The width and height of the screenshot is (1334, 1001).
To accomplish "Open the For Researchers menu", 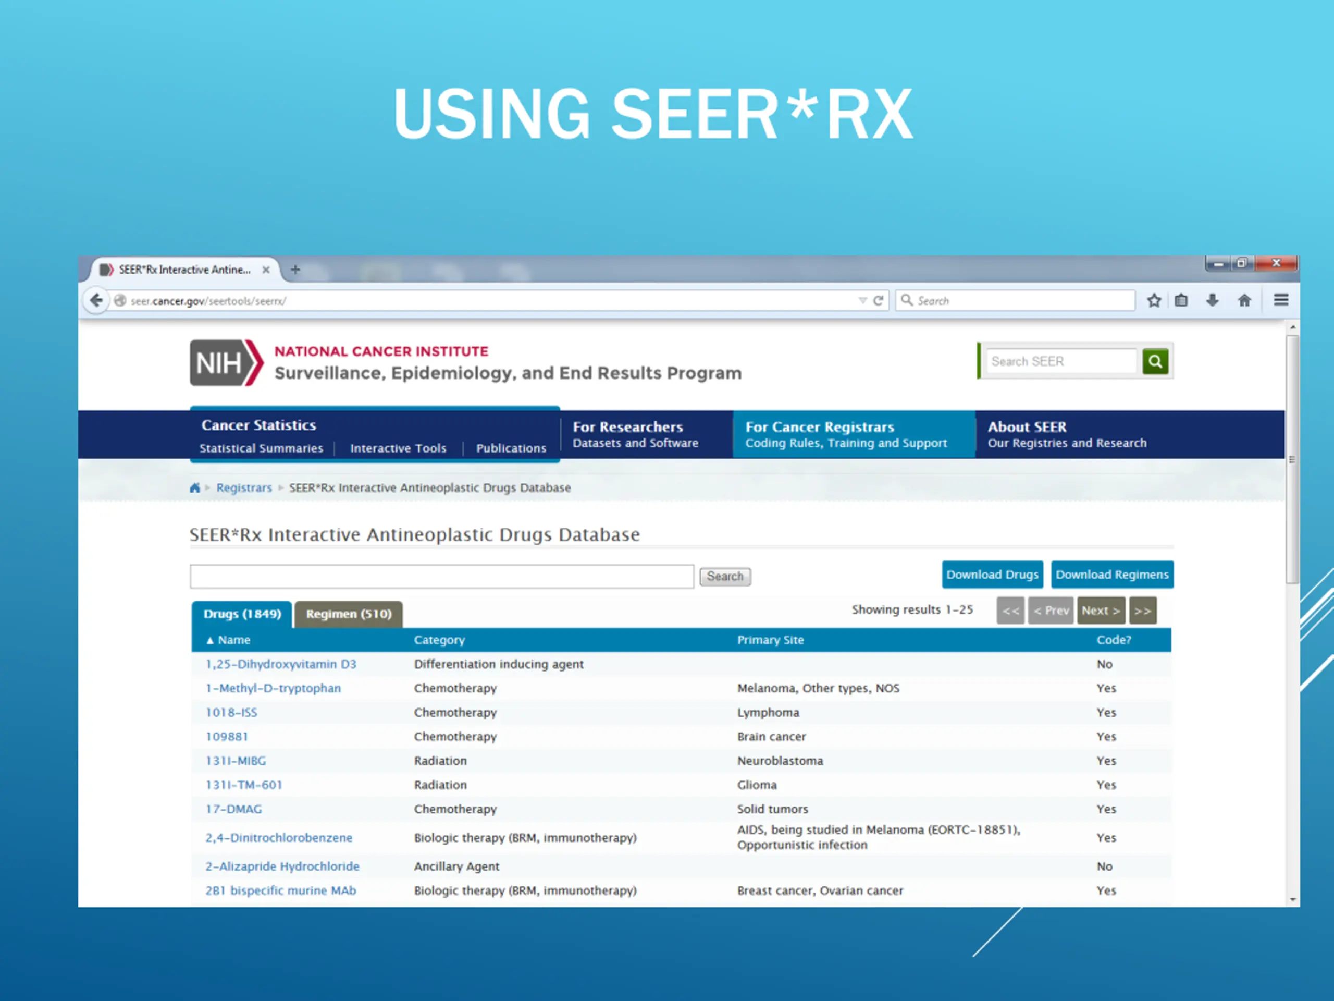I will click(635, 434).
